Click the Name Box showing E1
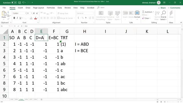 pyautogui.click(x=5, y=26)
